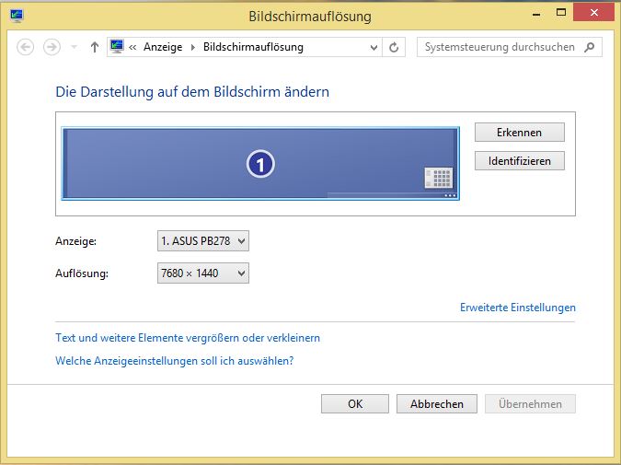Open the Auflösung dropdown showing 7680 × 1440
The height and width of the screenshot is (465, 621).
pos(203,273)
